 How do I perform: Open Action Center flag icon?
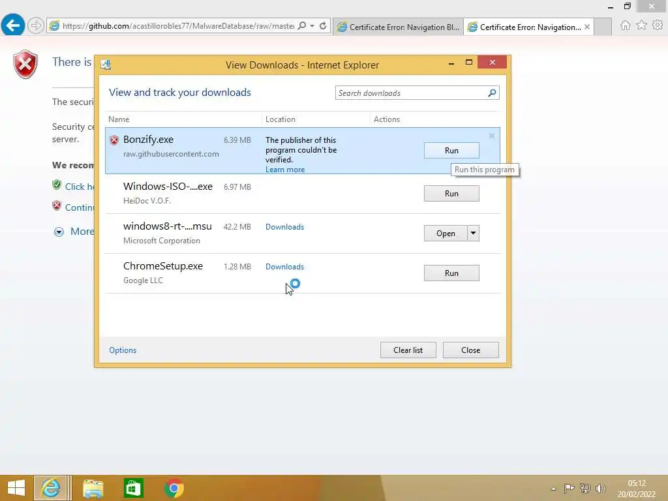tap(569, 488)
